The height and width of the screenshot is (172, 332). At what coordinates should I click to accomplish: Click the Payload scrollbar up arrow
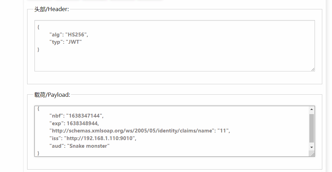[311, 109]
